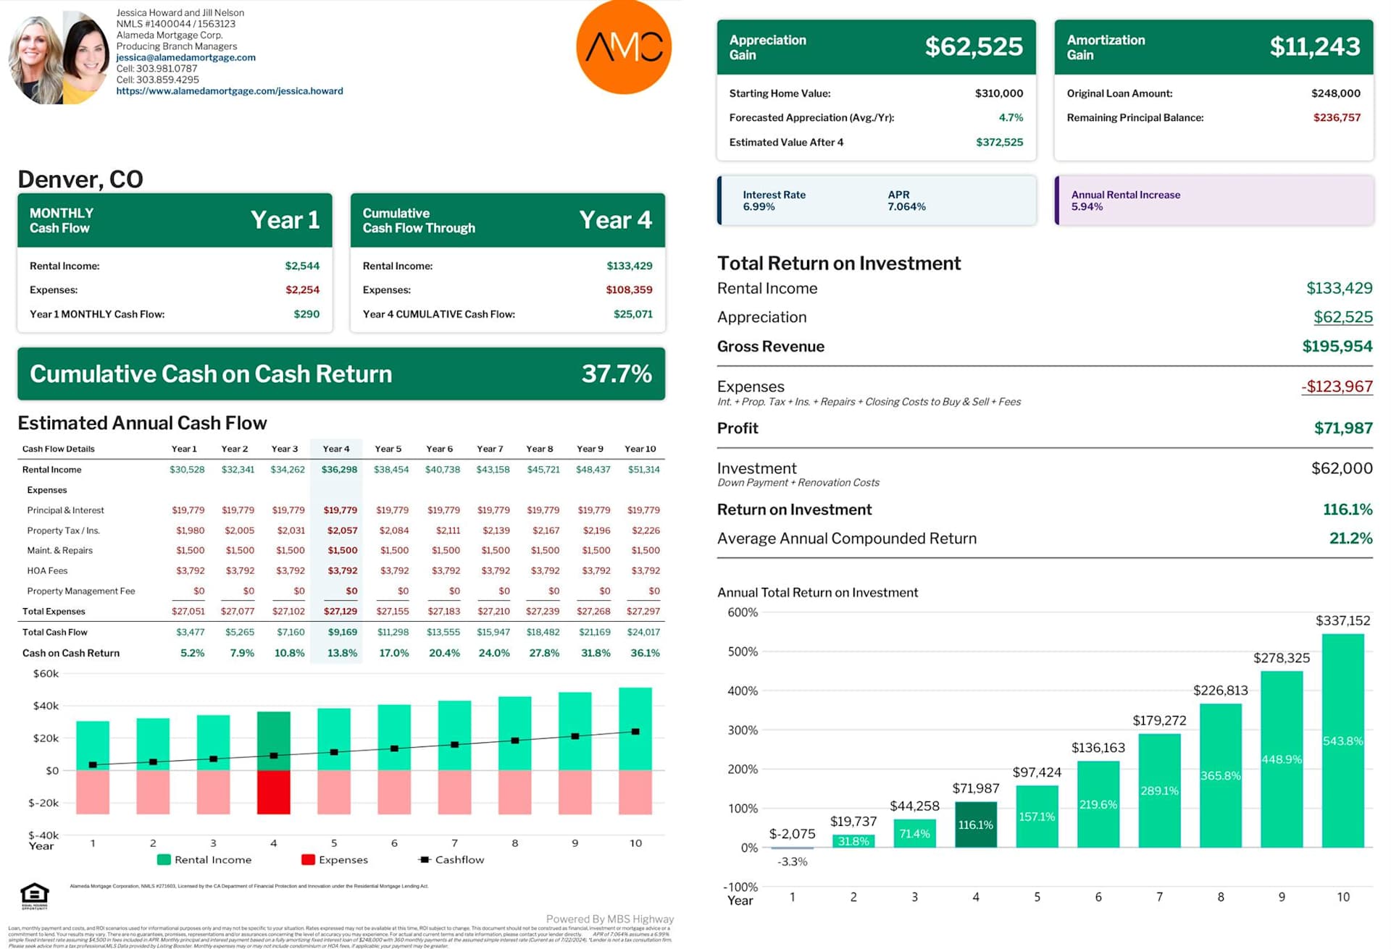Image resolution: width=1391 pixels, height=949 pixels.
Task: Click the Cumulative Cash on Cash Return banner
Action: [341, 374]
